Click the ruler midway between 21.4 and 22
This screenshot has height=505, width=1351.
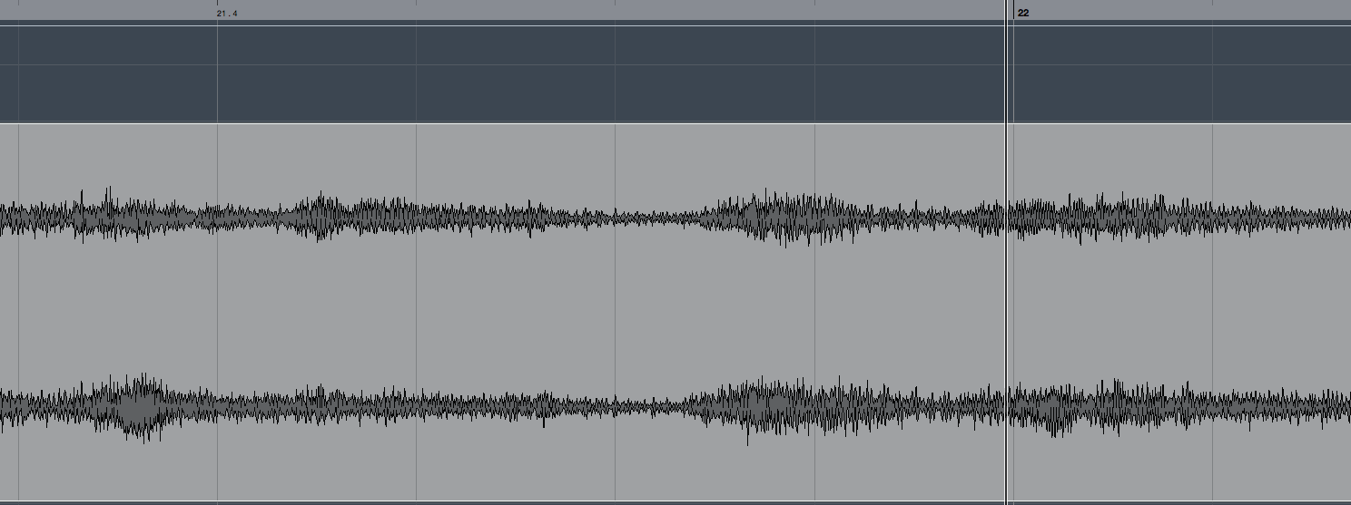[616, 10]
